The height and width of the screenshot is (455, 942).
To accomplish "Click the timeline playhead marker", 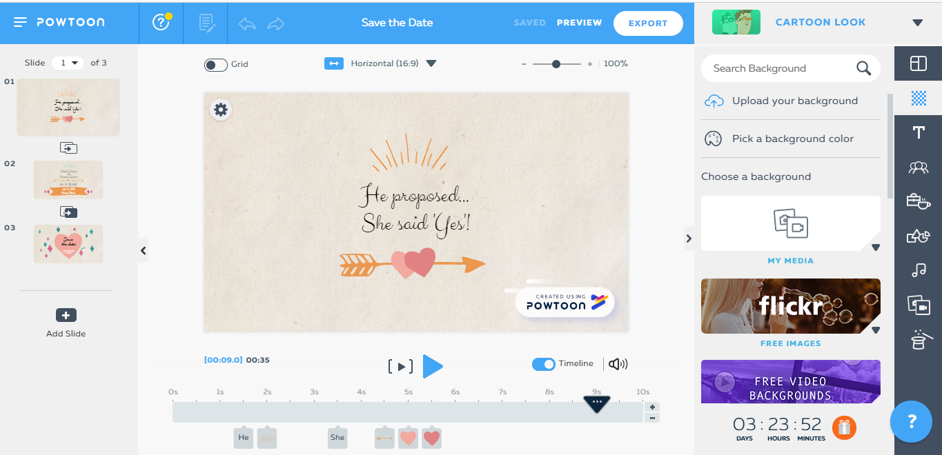I will tap(596, 404).
